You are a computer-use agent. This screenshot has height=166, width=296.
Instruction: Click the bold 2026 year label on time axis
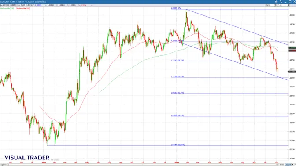(x=177, y=162)
